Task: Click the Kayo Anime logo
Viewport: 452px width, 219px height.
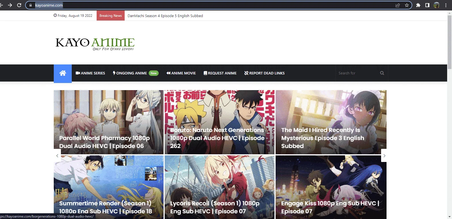Action: [x=95, y=44]
